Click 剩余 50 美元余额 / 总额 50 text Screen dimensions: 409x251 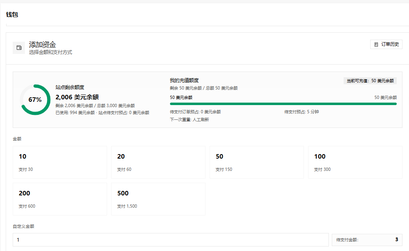204,88
